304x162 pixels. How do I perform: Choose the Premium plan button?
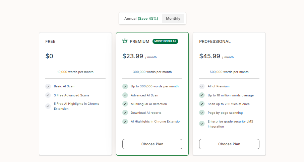point(152,144)
